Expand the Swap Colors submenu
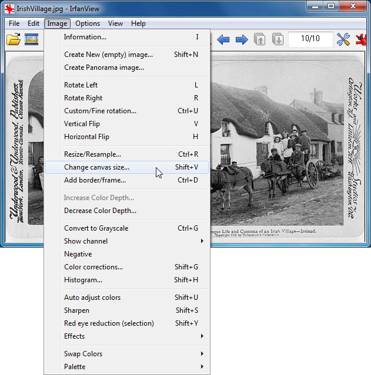The image size is (371, 375). coord(127,354)
